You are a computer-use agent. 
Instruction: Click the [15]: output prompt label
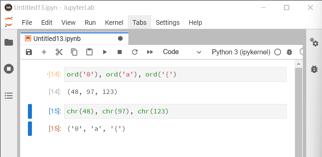(x=55, y=129)
